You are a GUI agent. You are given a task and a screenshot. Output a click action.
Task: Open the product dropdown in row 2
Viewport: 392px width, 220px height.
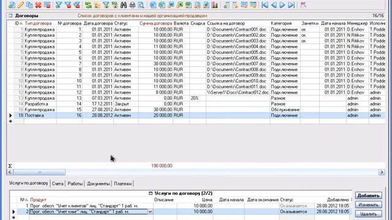coord(150,212)
